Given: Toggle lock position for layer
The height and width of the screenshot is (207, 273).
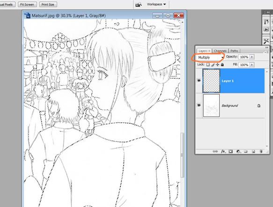Looking at the screenshot, I should [x=217, y=65].
